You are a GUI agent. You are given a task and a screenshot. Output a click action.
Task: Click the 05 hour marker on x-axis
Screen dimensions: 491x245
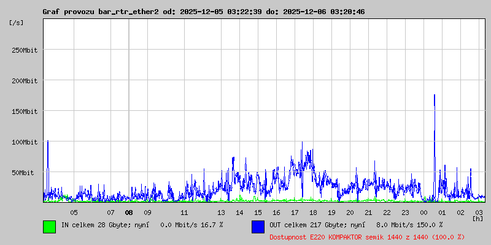point(74,213)
